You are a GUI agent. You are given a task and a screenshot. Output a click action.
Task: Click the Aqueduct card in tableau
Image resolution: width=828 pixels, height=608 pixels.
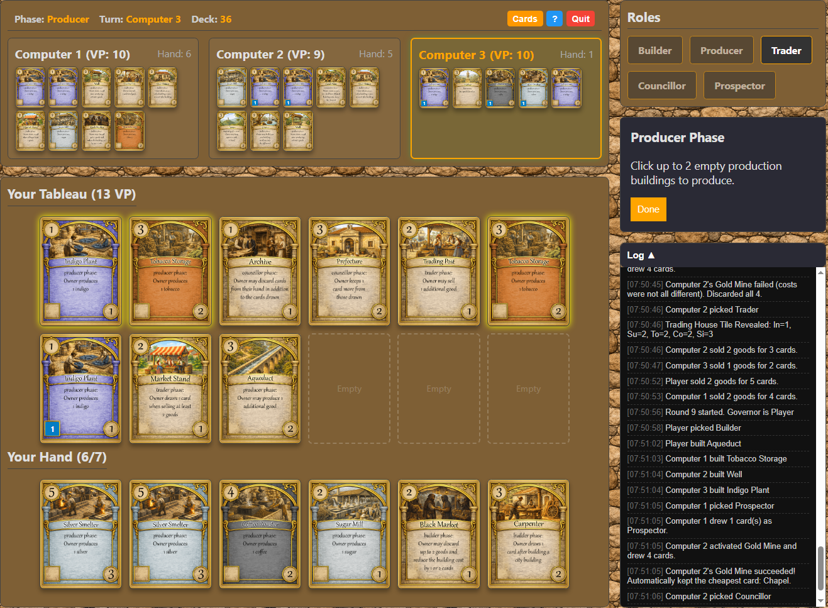[260, 388]
